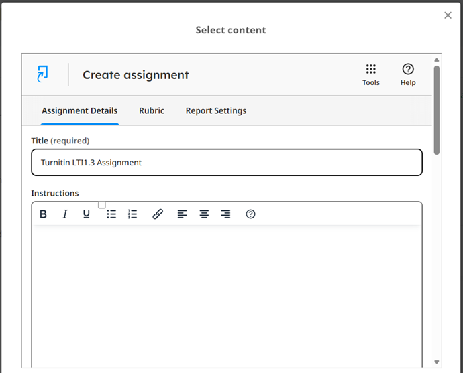Click the scrollbar down arrow
The height and width of the screenshot is (373, 463).
click(437, 362)
